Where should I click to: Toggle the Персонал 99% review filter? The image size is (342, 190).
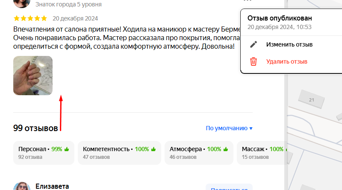click(x=44, y=152)
